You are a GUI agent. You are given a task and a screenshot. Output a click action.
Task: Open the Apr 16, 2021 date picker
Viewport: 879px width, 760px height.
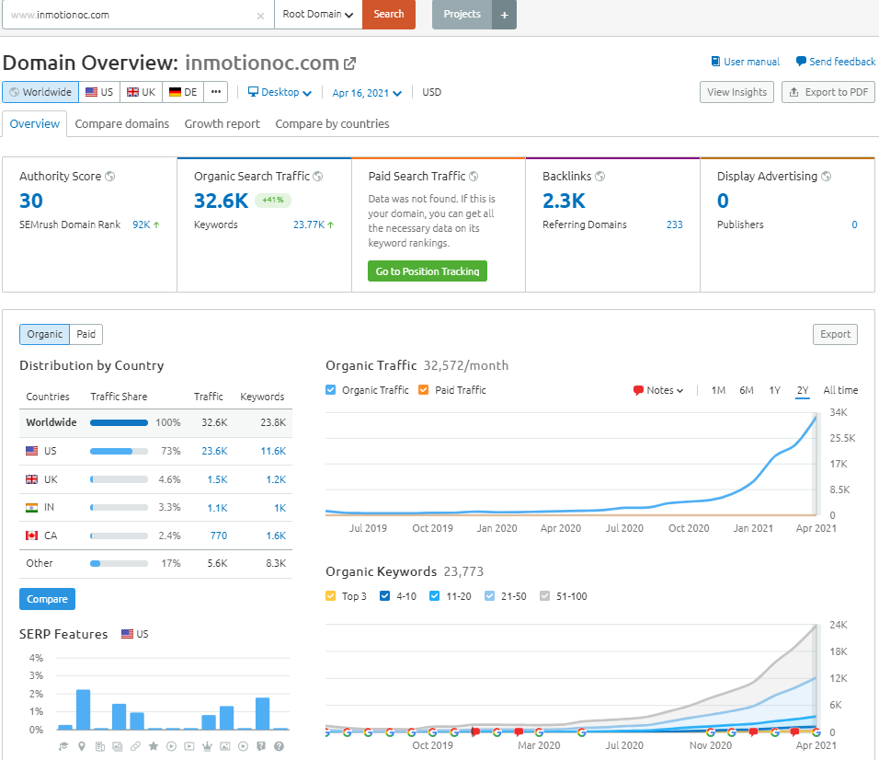pos(367,92)
